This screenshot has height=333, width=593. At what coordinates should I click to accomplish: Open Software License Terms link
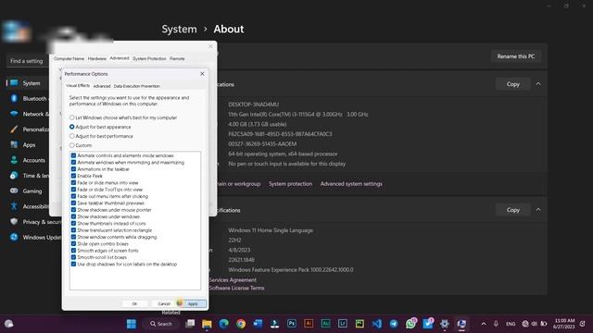pos(237,288)
